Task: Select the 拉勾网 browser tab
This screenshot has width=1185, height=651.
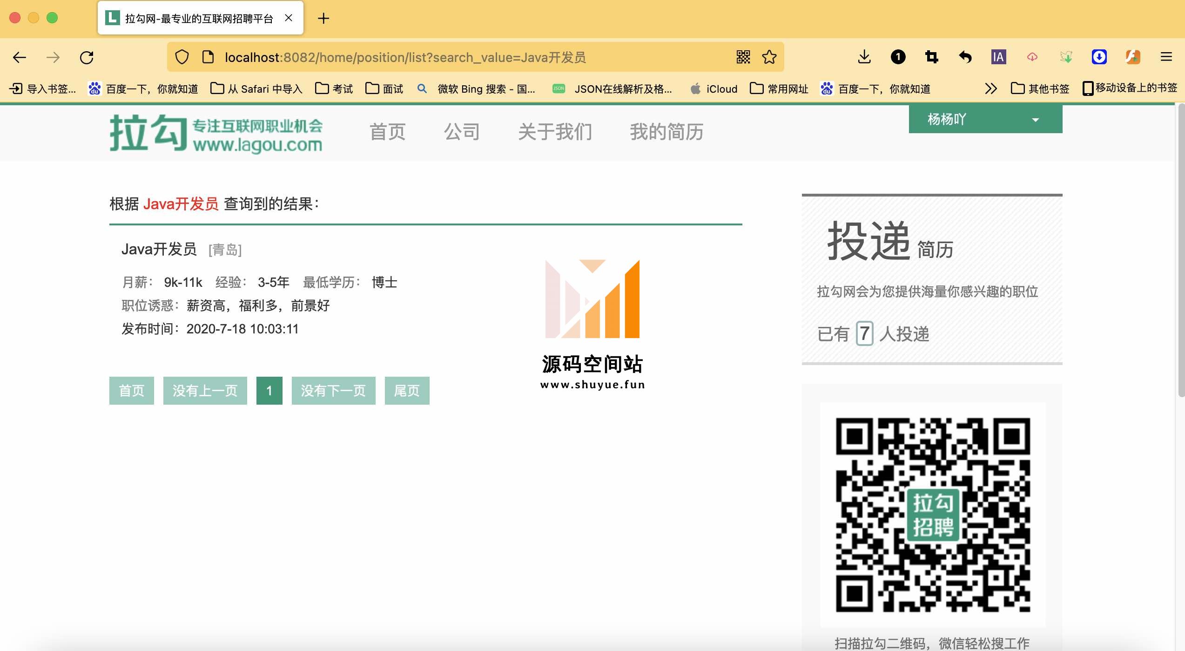Action: 201,18
